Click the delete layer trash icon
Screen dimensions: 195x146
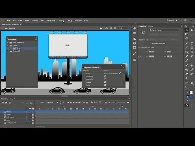[10, 103]
